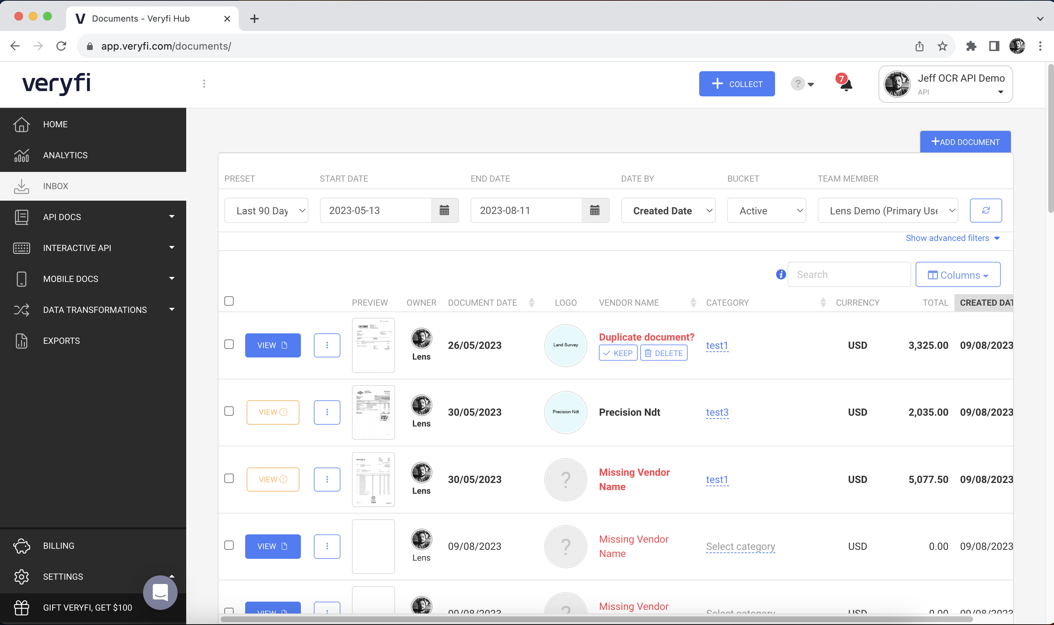Select checkbox for first 09/08/2023 document row

click(229, 546)
